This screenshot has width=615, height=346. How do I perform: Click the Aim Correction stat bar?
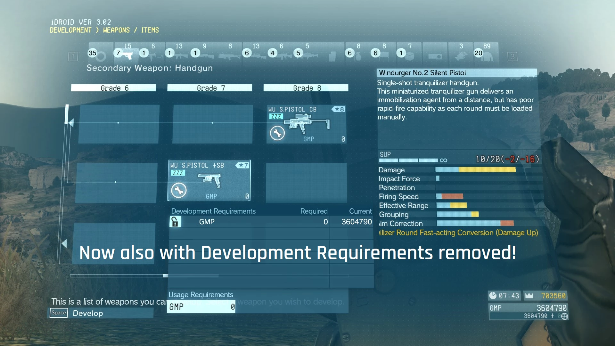click(x=475, y=223)
